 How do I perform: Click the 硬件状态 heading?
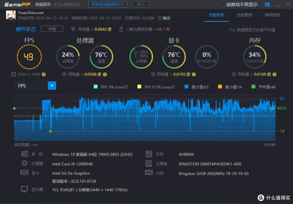(x=26, y=29)
